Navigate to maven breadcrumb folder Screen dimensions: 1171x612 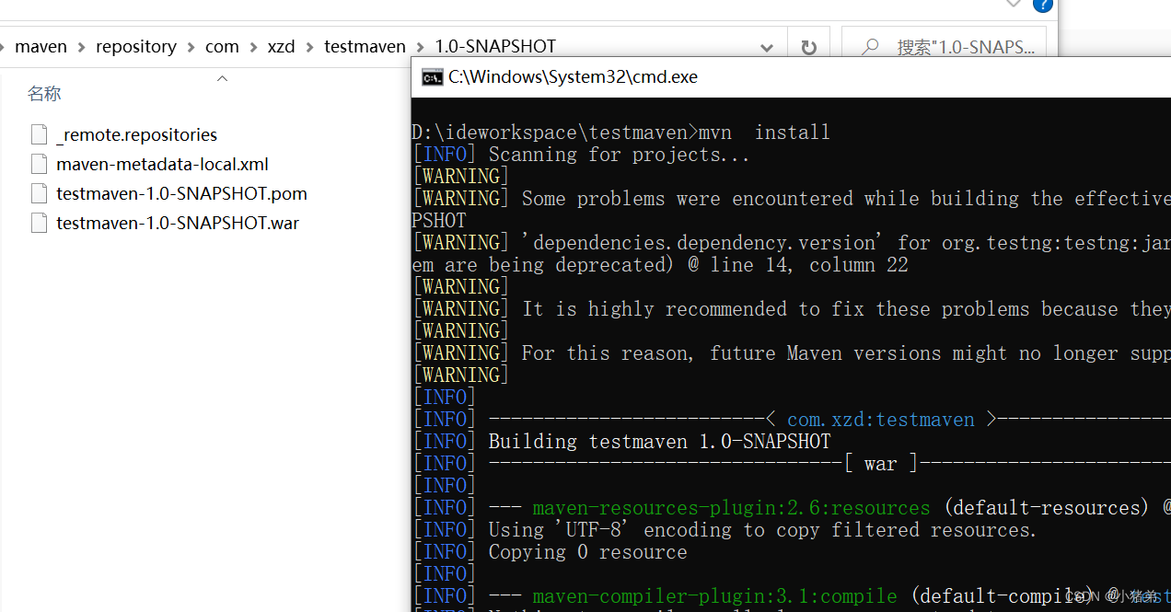(41, 47)
